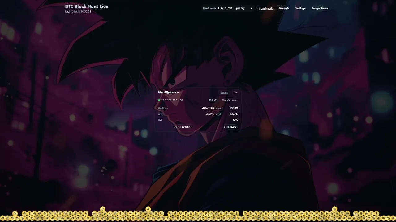The height and width of the screenshot is (222, 396).
Task: Click the VRM temperature 54.9°C
Action: coord(234,114)
